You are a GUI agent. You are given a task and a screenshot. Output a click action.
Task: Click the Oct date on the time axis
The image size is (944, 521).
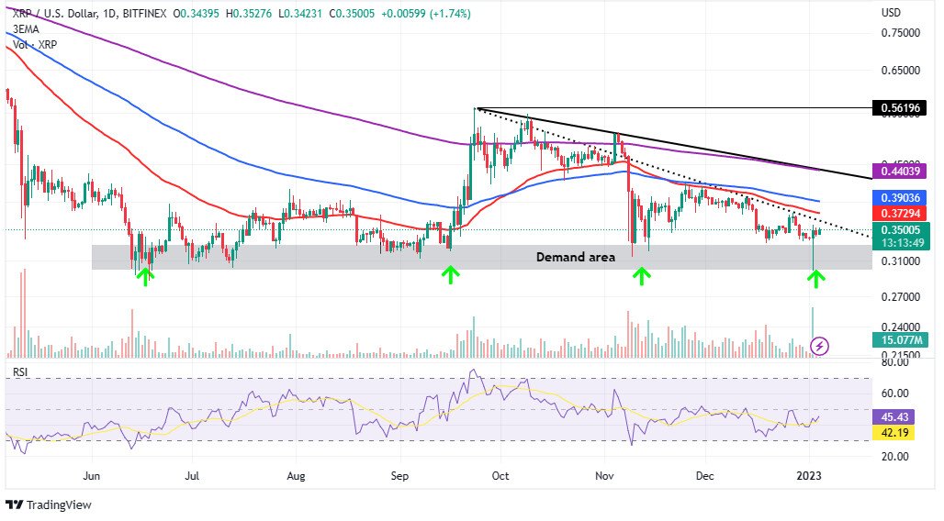(500, 476)
